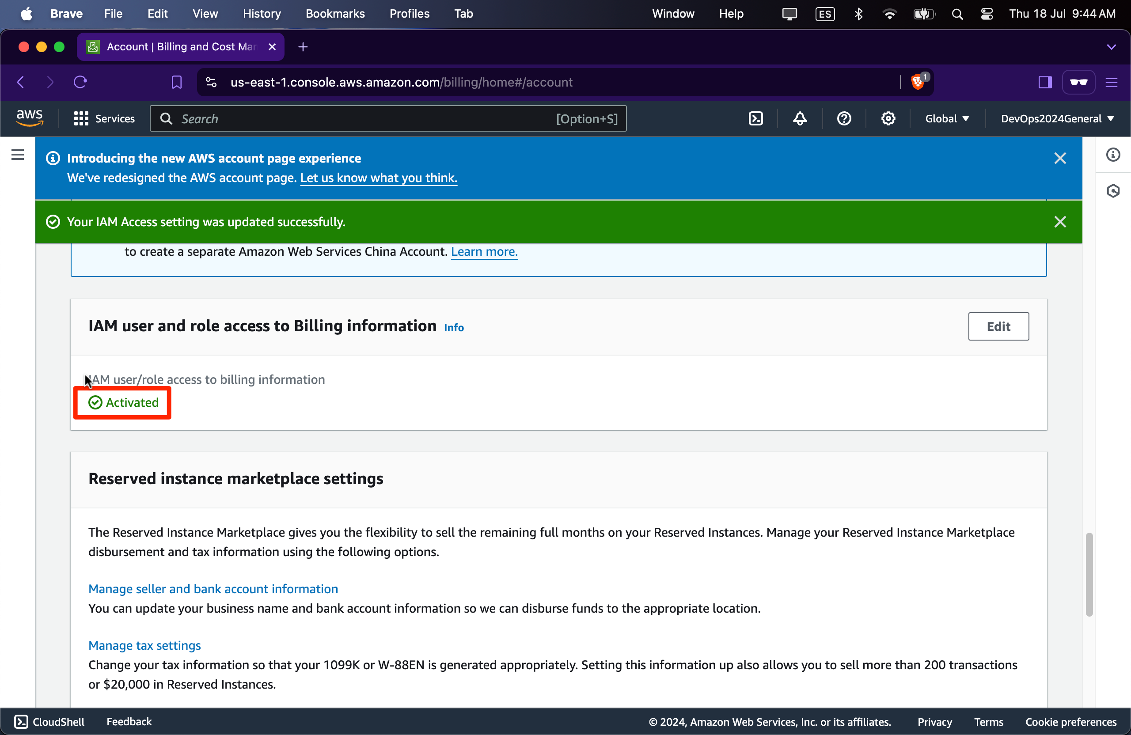Screen dimensions: 1131x735
Task: Open the Bookmarks menu
Action: pyautogui.click(x=335, y=14)
